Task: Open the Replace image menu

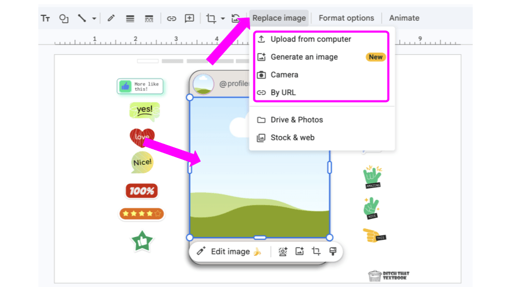Action: pyautogui.click(x=279, y=18)
